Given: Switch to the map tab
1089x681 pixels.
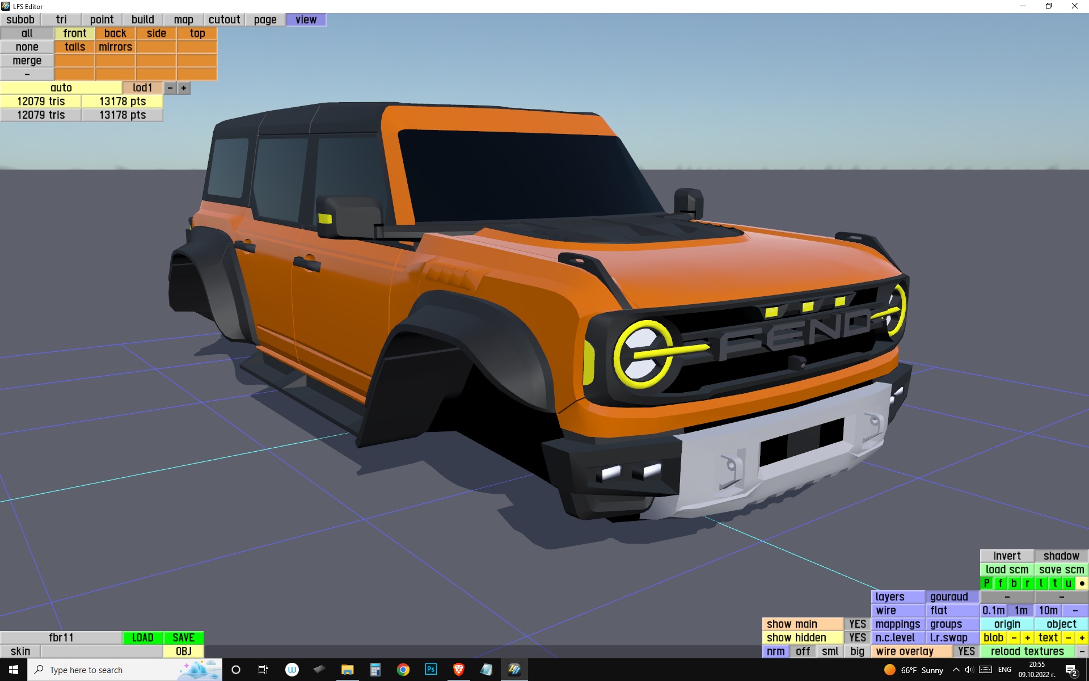Looking at the screenshot, I should tap(183, 19).
